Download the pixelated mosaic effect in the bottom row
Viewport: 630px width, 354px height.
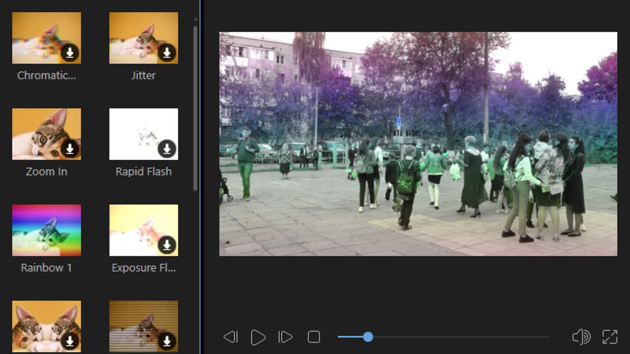pos(167,341)
